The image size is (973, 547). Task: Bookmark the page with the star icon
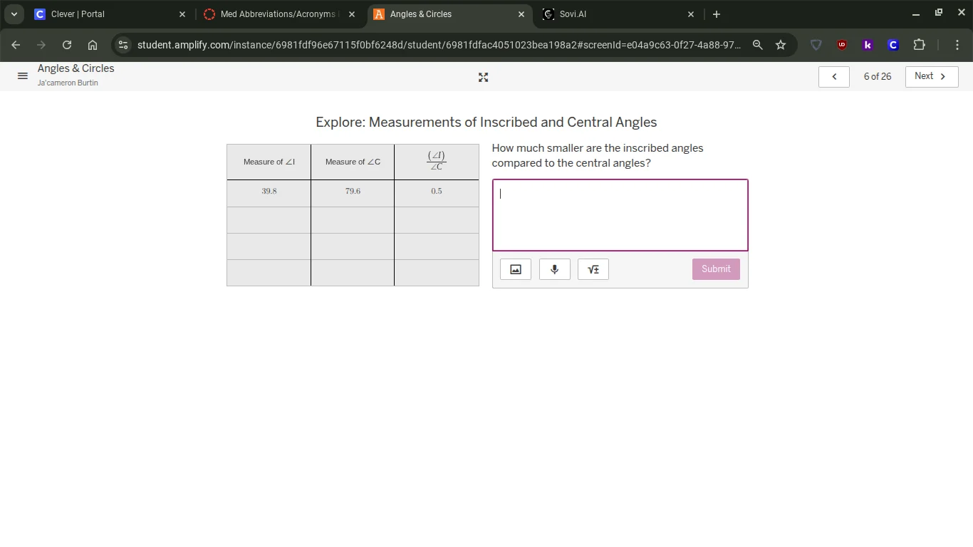click(x=781, y=44)
